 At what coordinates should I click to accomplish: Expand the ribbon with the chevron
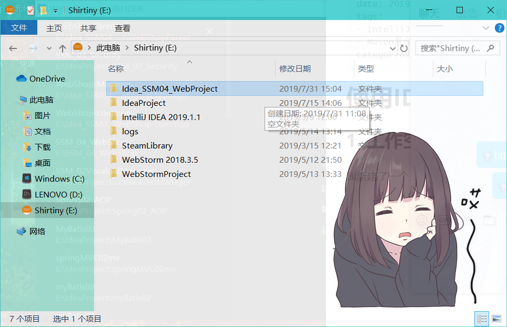coord(485,28)
